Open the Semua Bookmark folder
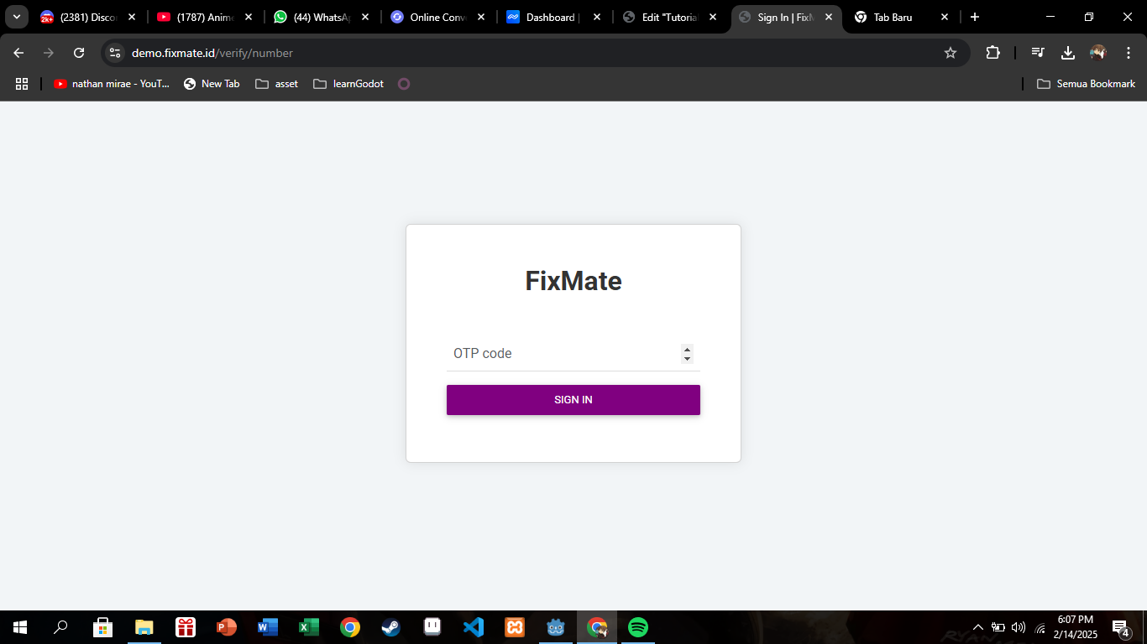Image resolution: width=1147 pixels, height=644 pixels. point(1087,84)
